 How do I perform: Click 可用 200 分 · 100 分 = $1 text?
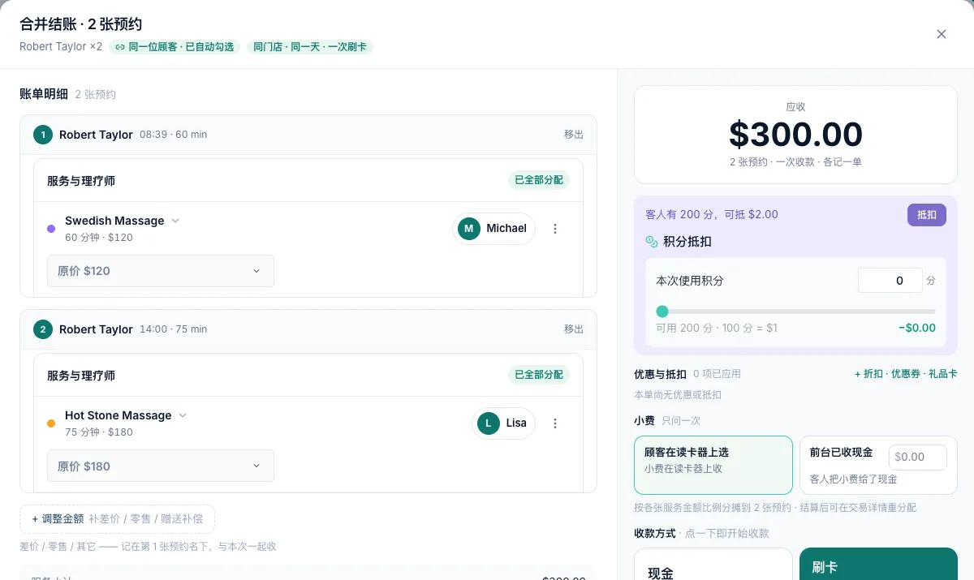[x=717, y=329]
